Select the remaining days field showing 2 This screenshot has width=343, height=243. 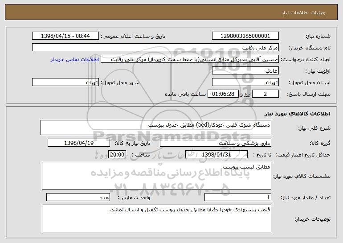click(x=265, y=94)
